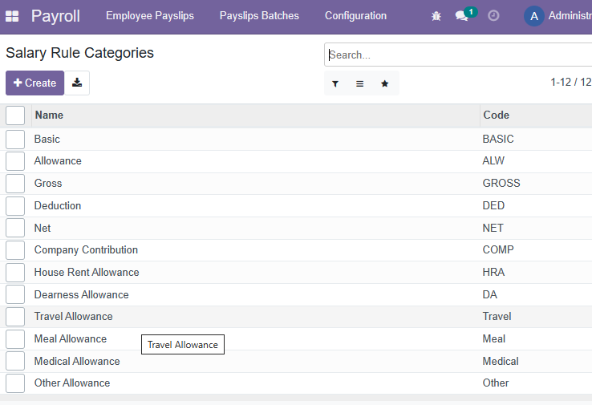This screenshot has height=405, width=592.
Task: Open the Configuration menu
Action: (355, 16)
